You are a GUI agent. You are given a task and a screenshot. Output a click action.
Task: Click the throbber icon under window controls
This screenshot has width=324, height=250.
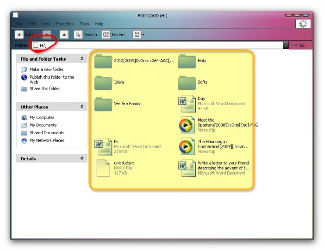click(x=303, y=24)
